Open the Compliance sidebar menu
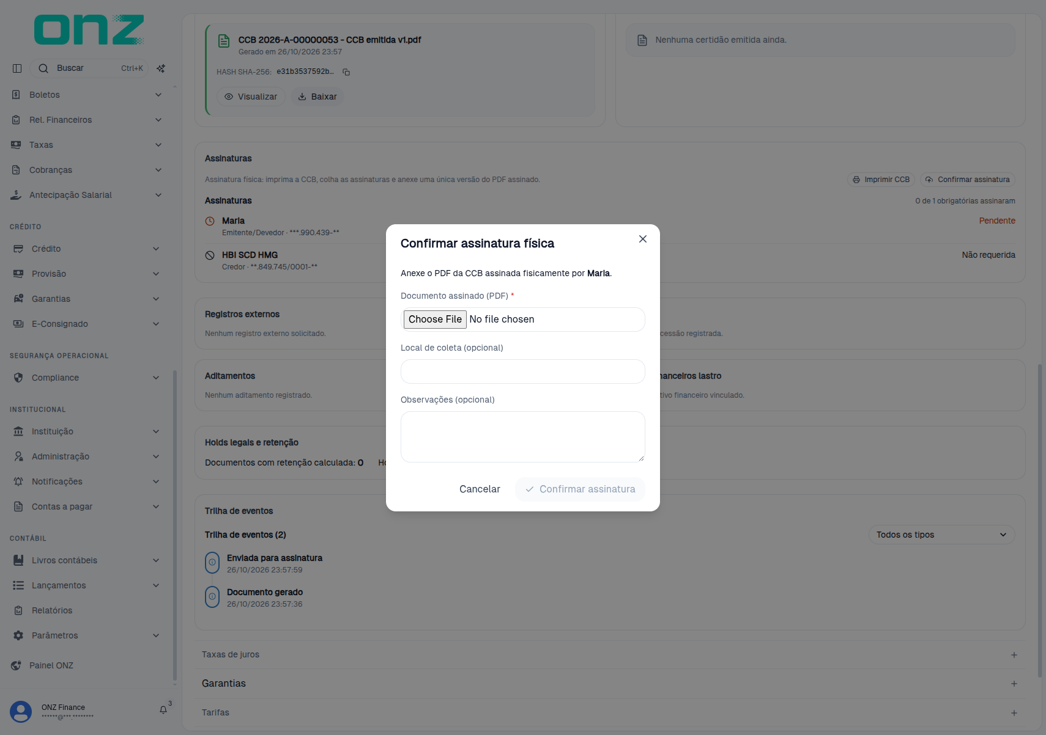Screen dimensions: 1046x735 pyautogui.click(x=86, y=378)
